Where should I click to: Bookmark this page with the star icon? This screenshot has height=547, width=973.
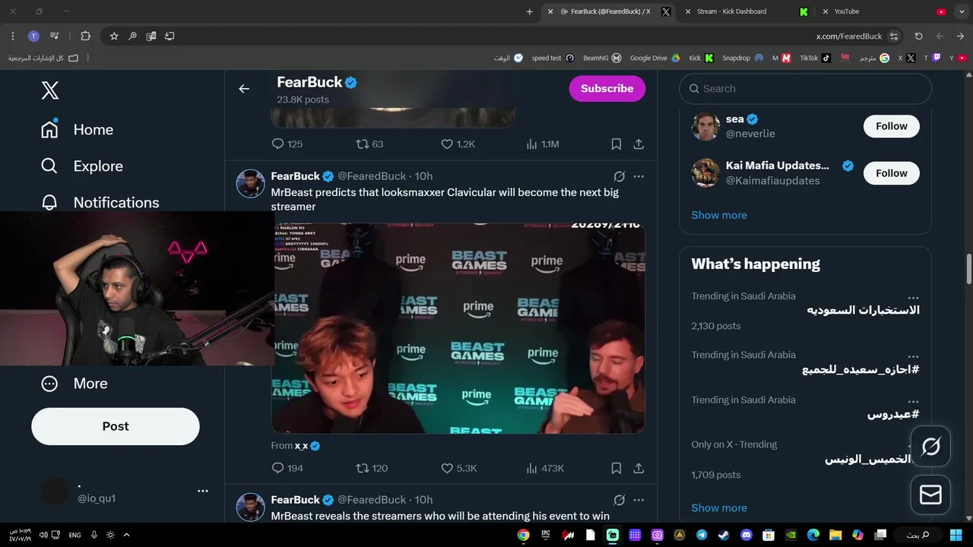114,36
